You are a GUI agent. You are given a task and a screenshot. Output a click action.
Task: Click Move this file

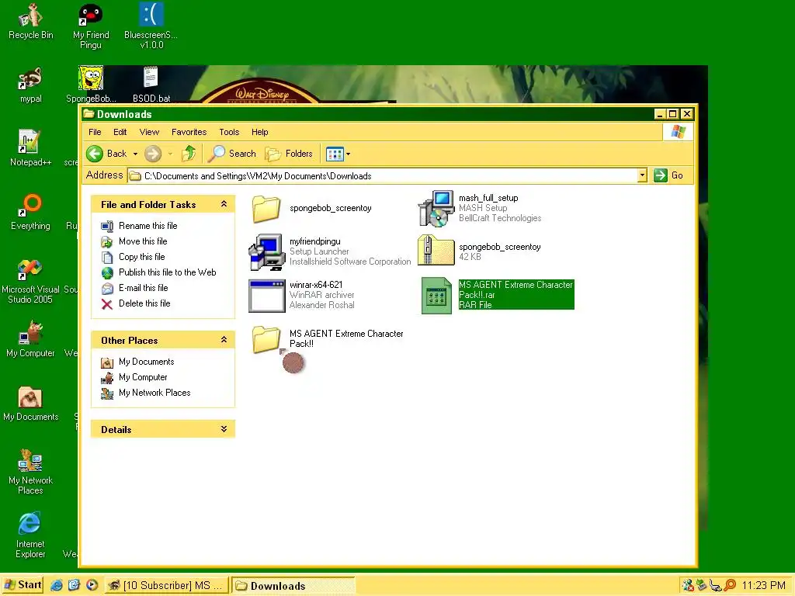click(x=134, y=241)
